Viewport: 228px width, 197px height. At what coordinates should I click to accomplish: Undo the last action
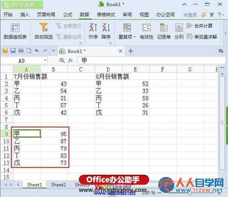pyautogui.click(x=37, y=51)
